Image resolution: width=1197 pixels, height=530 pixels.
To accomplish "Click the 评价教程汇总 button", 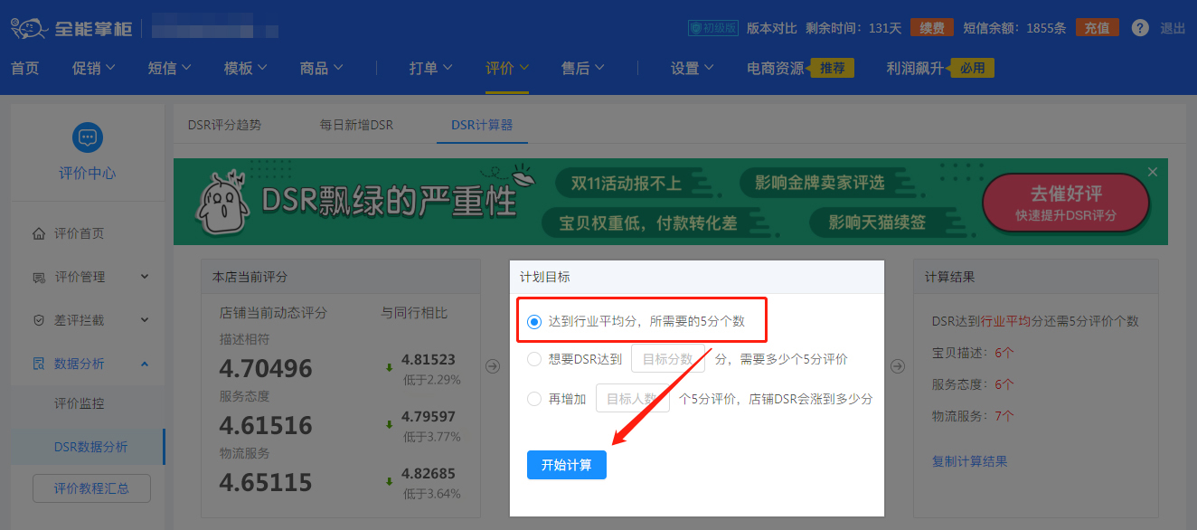I will [x=91, y=488].
